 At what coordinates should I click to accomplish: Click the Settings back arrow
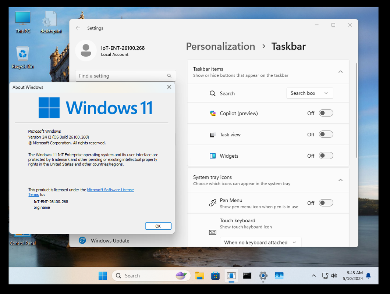point(78,28)
